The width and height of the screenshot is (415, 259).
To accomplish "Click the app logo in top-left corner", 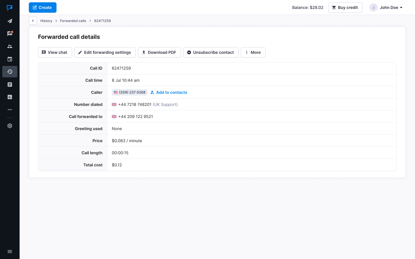I will point(10,7).
